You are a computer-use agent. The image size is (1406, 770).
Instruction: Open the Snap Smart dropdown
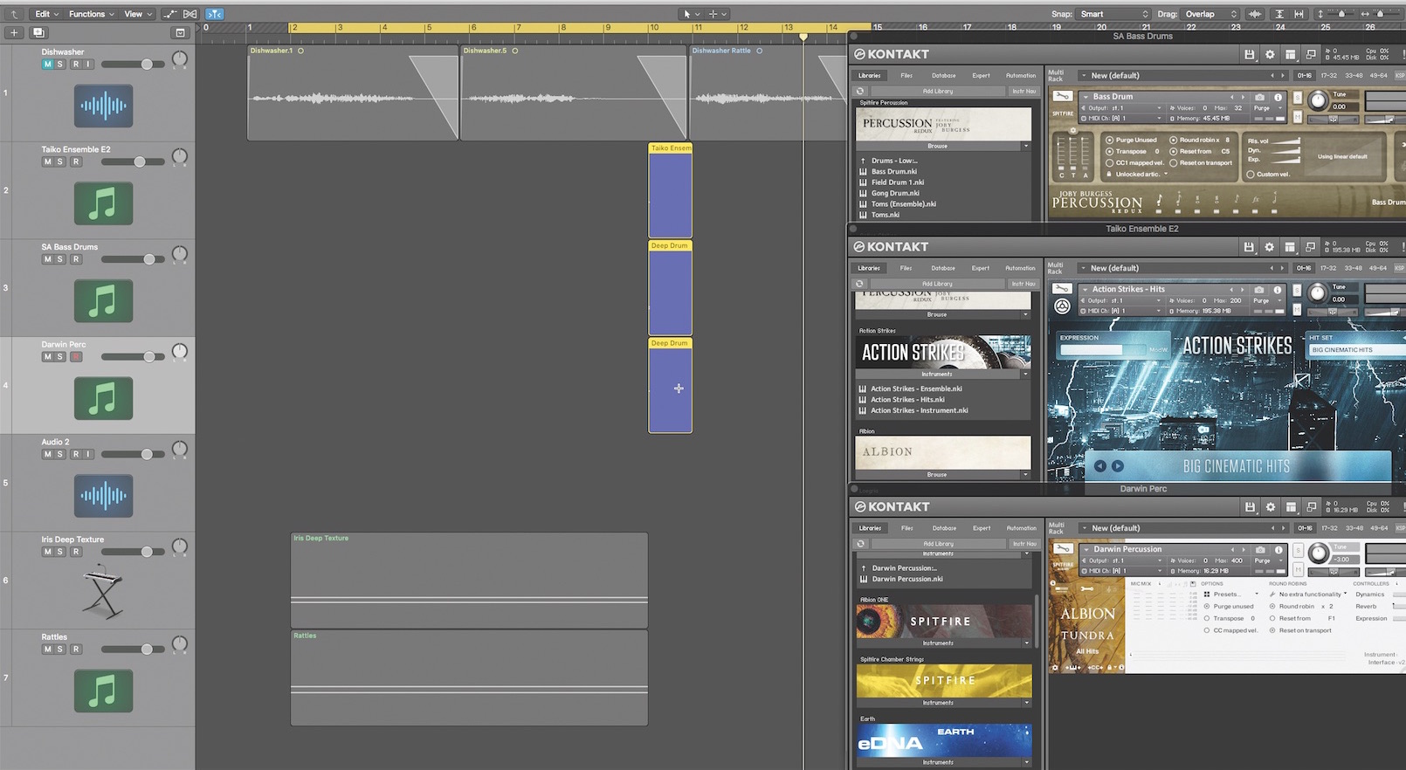coord(1114,14)
